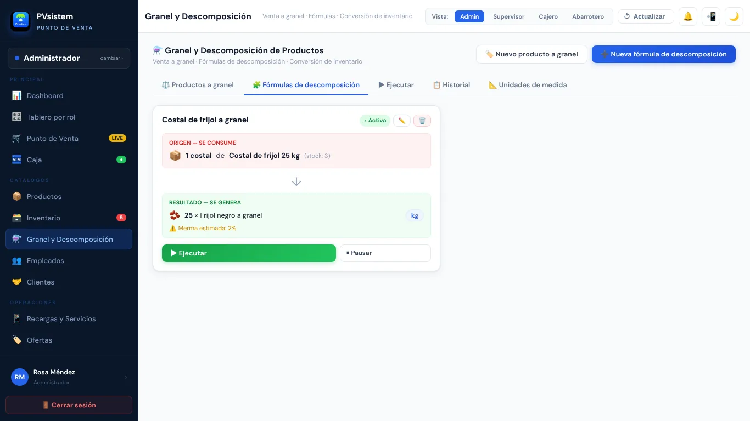
Task: Switch the view to Supervisor
Action: coord(509,16)
